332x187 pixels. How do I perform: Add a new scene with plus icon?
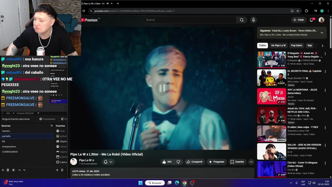click(x=3, y=170)
